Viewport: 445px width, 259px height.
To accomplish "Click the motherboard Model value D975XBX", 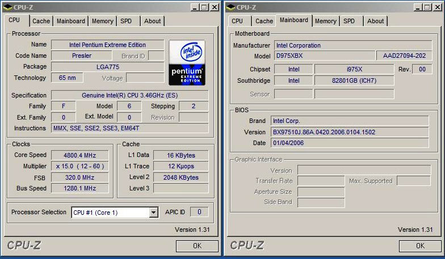I will (x=325, y=56).
